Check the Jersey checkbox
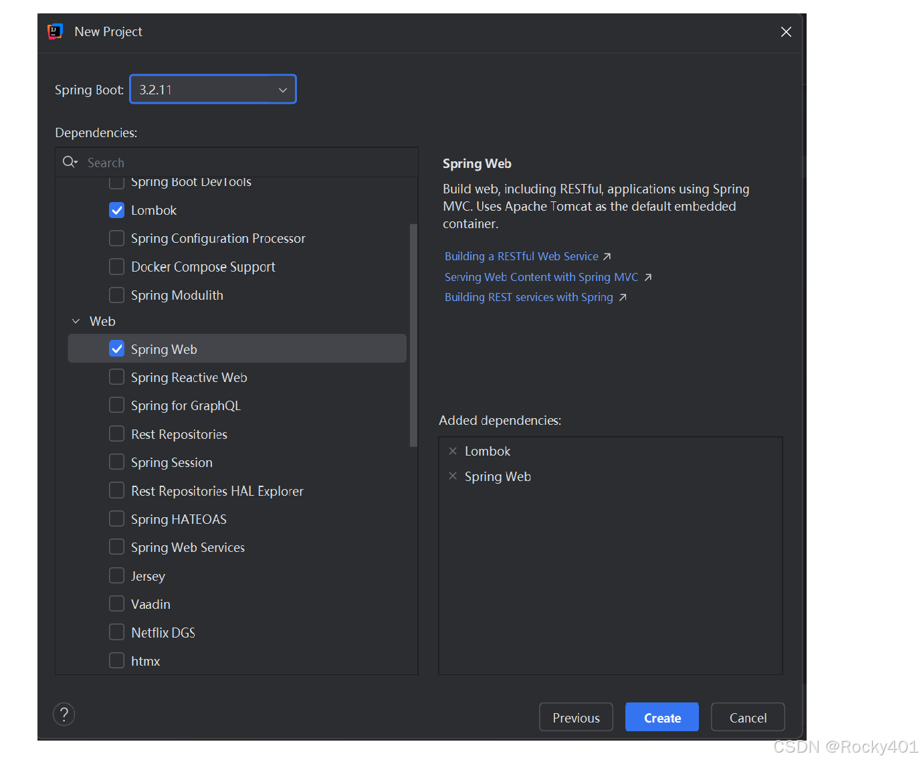Viewport: 921px width, 762px height. click(x=116, y=576)
